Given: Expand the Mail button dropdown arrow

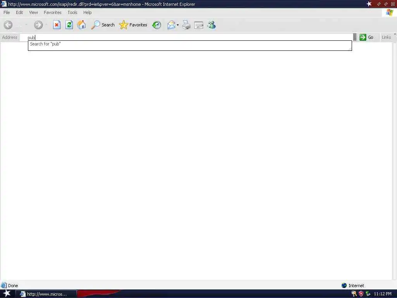Looking at the screenshot, I should point(178,25).
